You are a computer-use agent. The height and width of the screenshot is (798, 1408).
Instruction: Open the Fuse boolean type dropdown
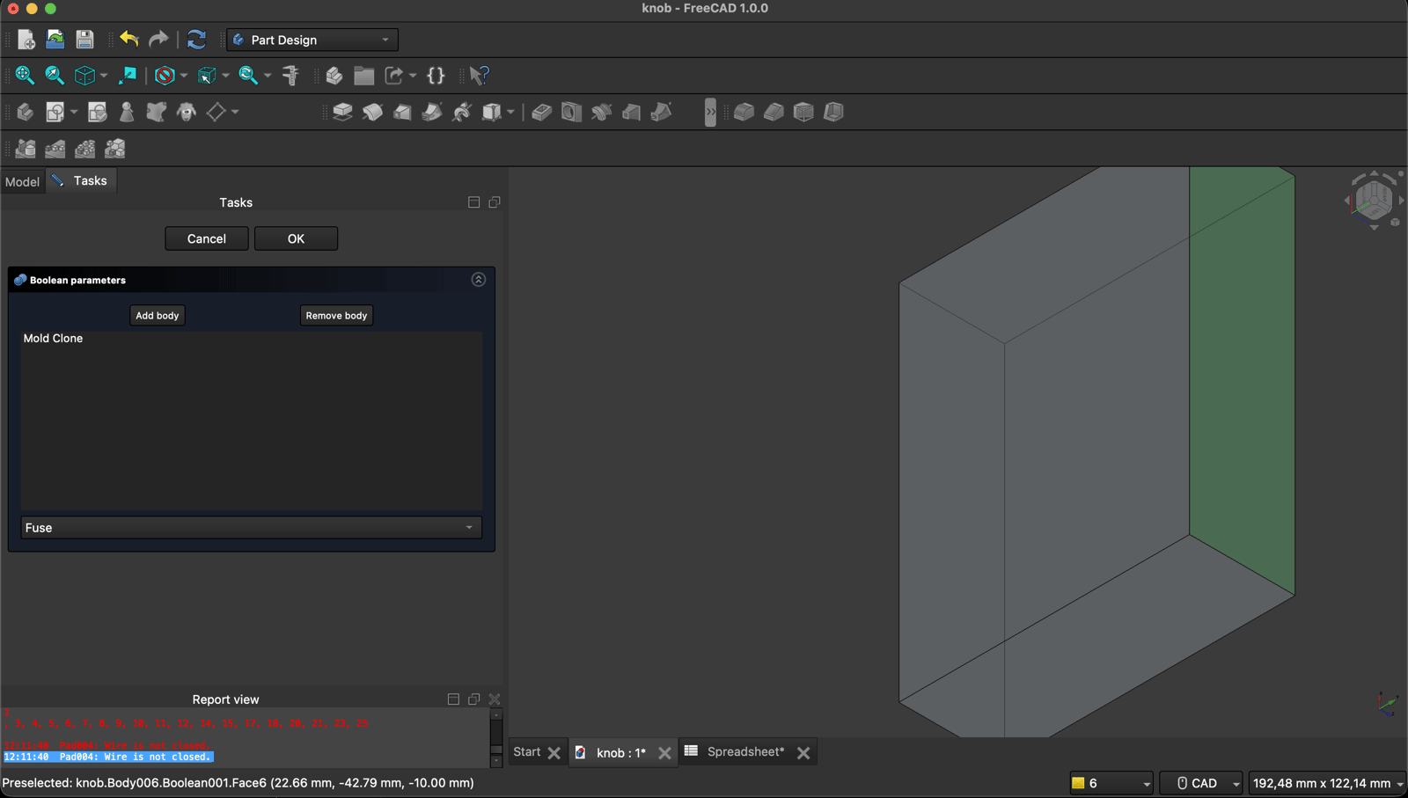251,528
